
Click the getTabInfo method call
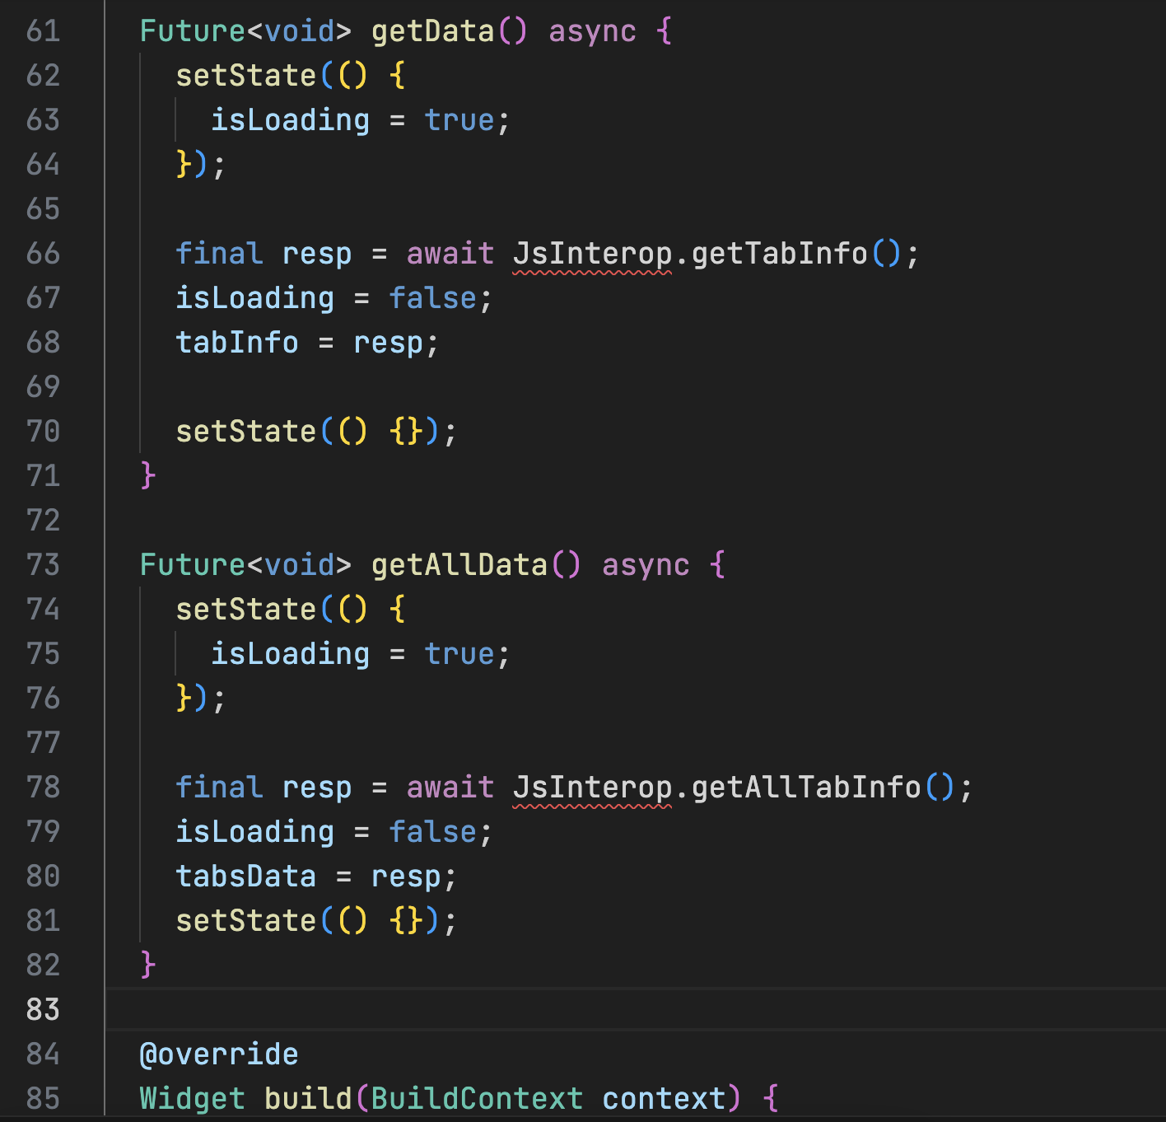779,254
